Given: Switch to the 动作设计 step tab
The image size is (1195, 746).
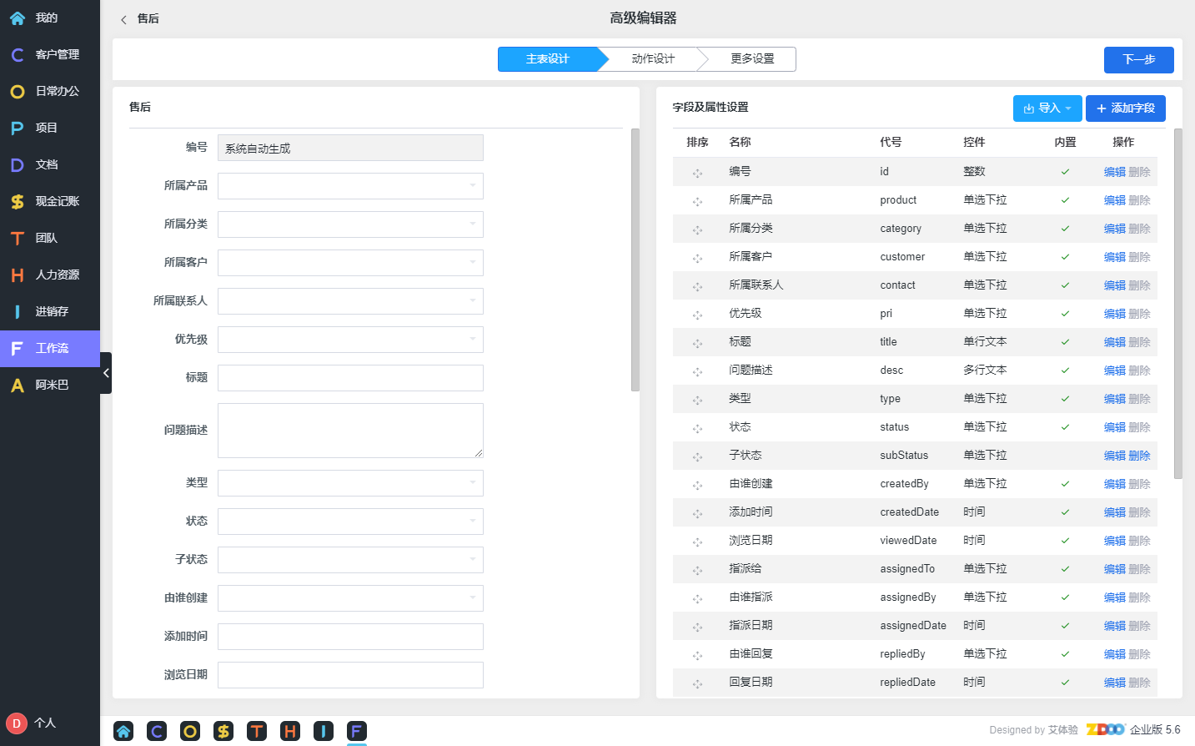Looking at the screenshot, I should coord(653,59).
